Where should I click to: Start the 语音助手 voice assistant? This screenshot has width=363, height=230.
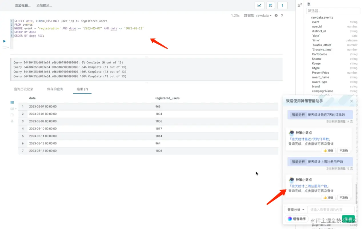pyautogui.click(x=296, y=219)
